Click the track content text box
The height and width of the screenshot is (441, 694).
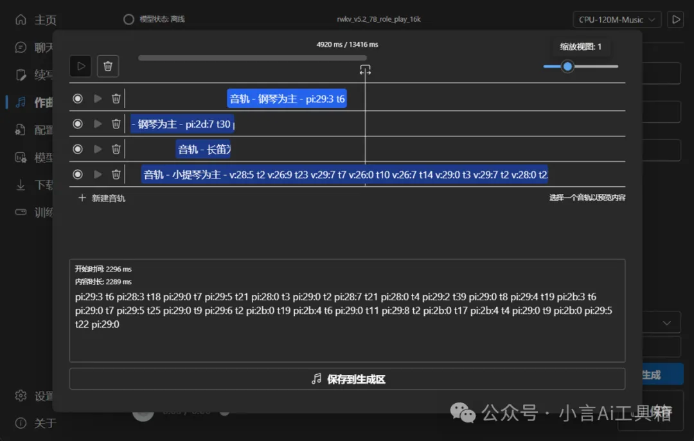click(x=347, y=311)
